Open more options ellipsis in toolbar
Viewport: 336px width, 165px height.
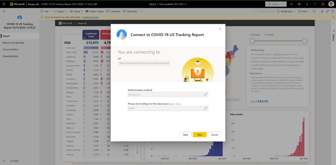(x=141, y=11)
